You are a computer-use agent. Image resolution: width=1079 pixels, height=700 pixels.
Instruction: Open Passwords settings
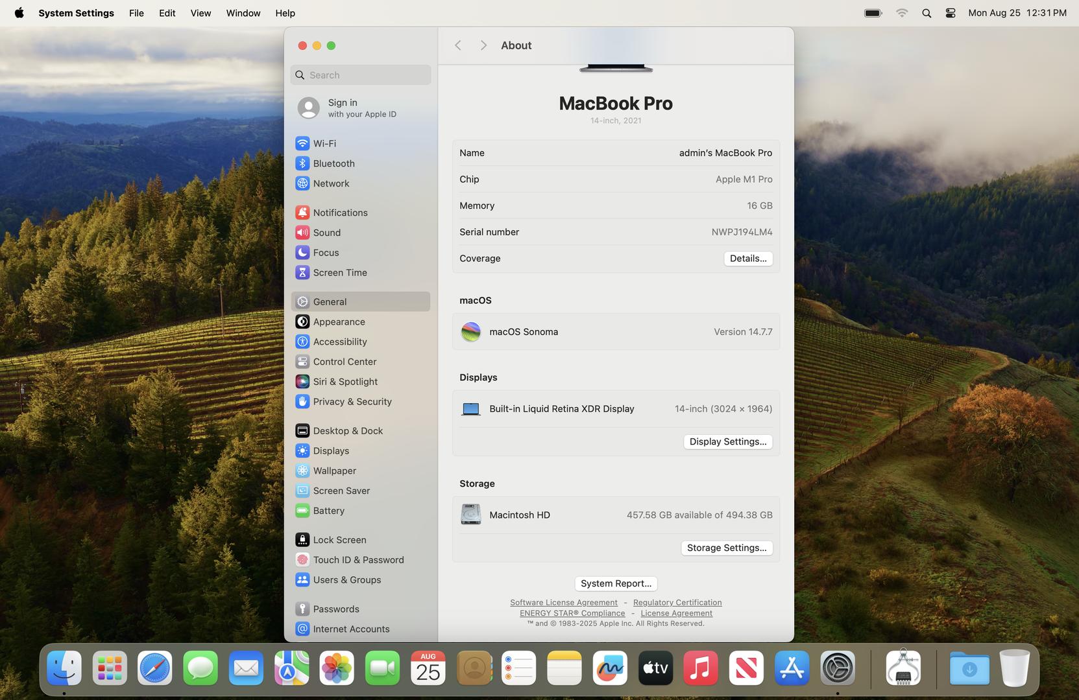coord(360,609)
